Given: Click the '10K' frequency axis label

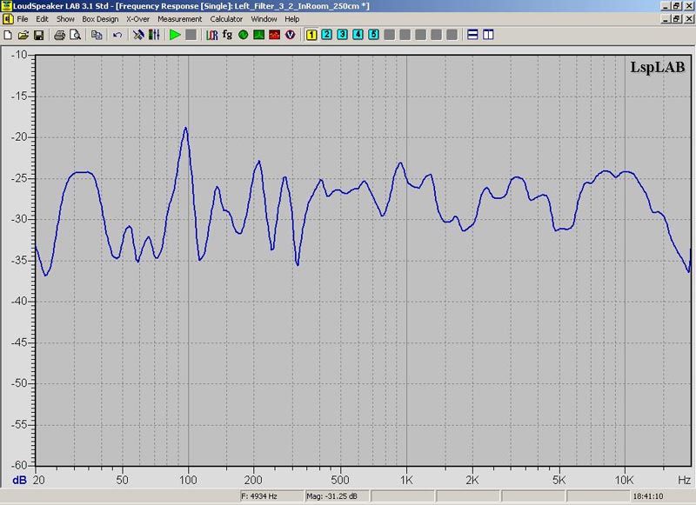Looking at the screenshot, I should 624,480.
